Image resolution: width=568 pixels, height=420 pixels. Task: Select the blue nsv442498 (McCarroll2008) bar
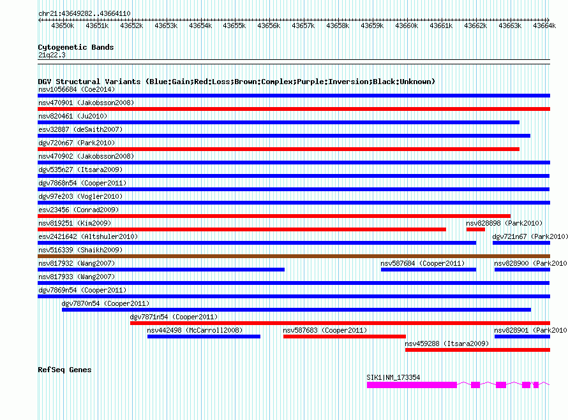click(204, 337)
